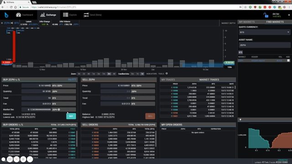292x164 pixels.
Task: Choose 5m candlestick interval
Action: tap(132, 74)
